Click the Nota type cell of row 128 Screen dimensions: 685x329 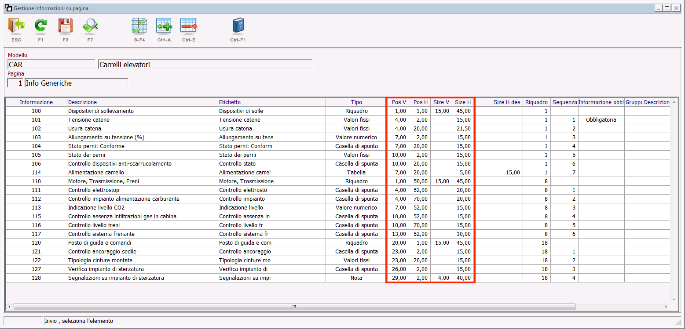pyautogui.click(x=356, y=278)
